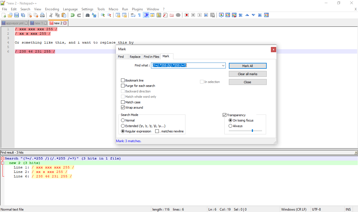The image size is (358, 212).
Task: Save the current file via toolbar
Action: tap(17, 15)
